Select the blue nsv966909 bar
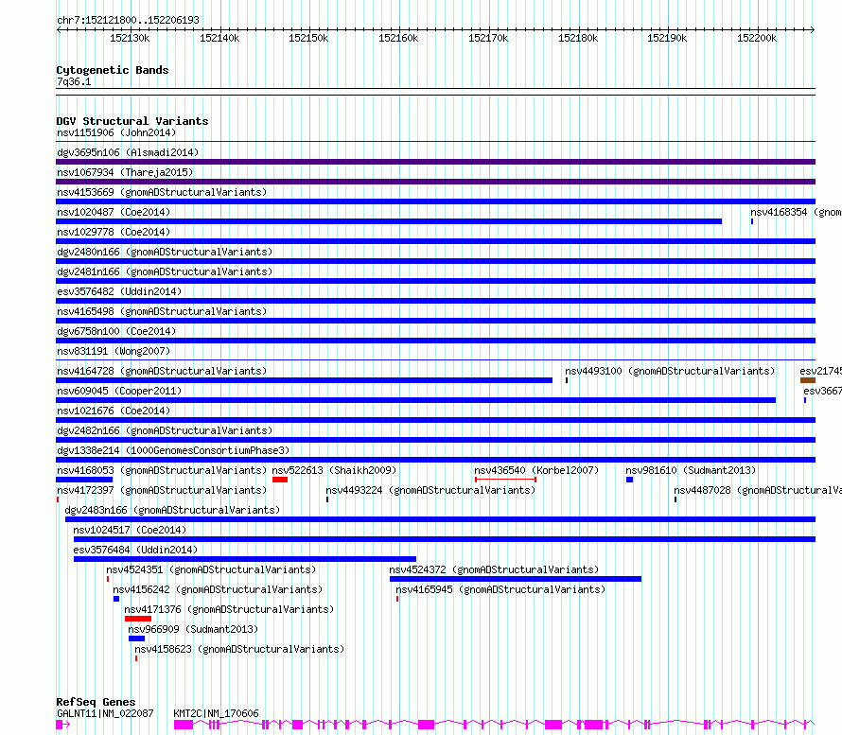Screen dimensions: 842x735 [137, 639]
